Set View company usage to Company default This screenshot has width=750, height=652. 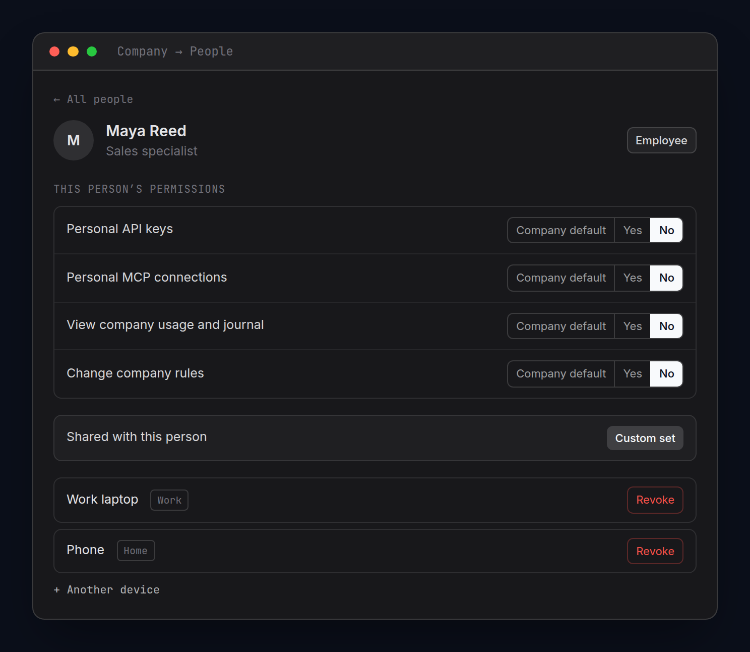coord(561,326)
